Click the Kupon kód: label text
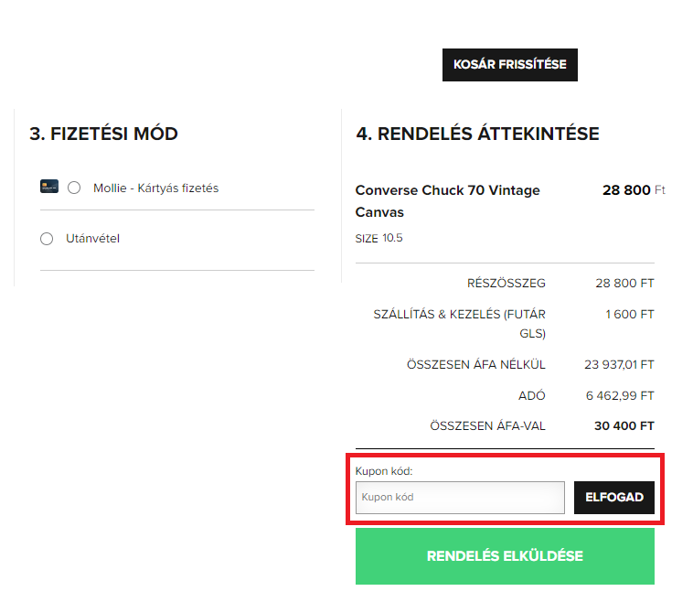The width and height of the screenshot is (693, 602). [384, 471]
